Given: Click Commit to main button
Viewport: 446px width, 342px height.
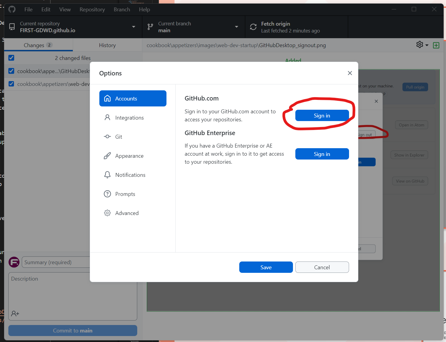Looking at the screenshot, I should (x=72, y=330).
